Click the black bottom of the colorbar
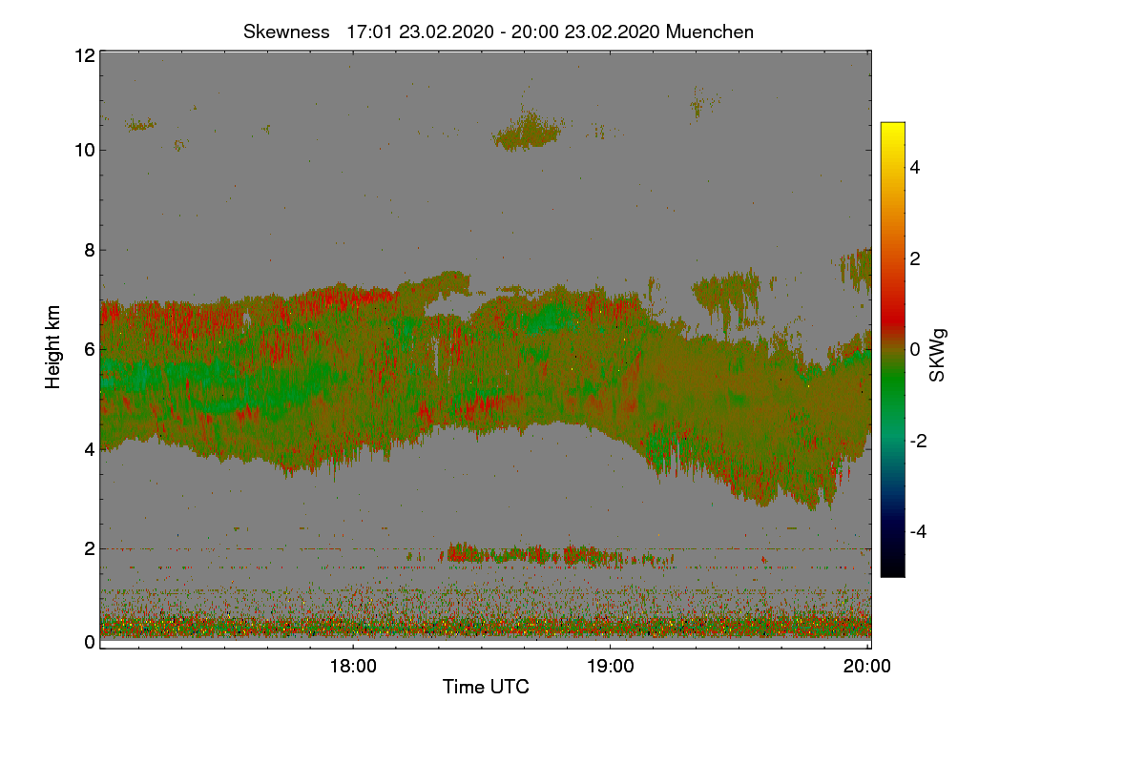The image size is (1145, 763). [x=892, y=570]
